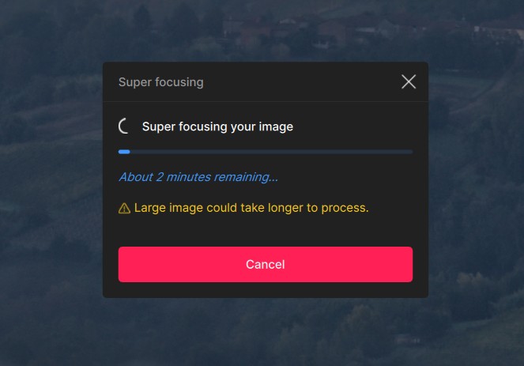Click the yellow warning triangle icon
The image size is (524, 366).
[124, 209]
